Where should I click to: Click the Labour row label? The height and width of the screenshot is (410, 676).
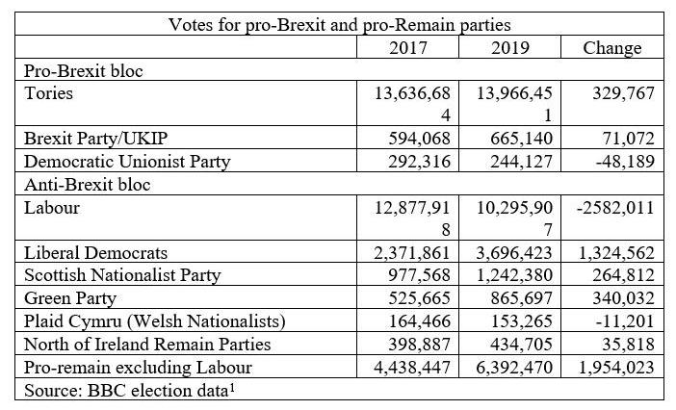point(52,208)
